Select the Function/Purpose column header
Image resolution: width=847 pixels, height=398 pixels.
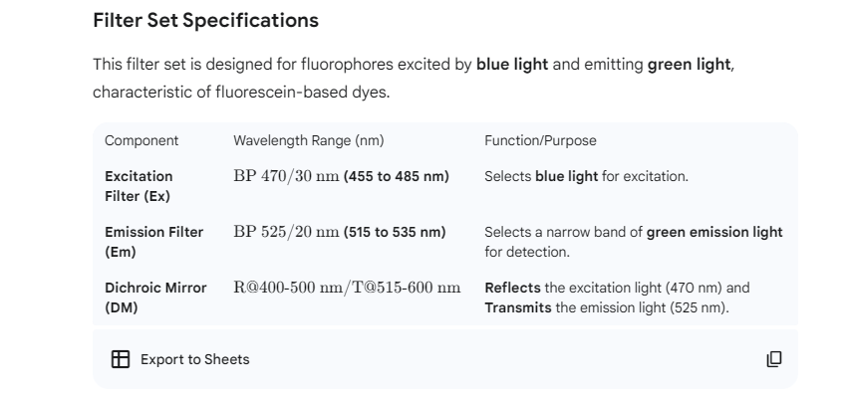[x=540, y=141]
